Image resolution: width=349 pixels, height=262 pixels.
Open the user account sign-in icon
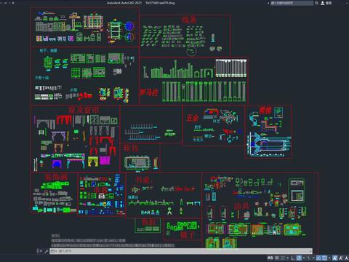(x=323, y=3)
